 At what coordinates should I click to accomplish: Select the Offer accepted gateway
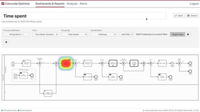(x=179, y=63)
